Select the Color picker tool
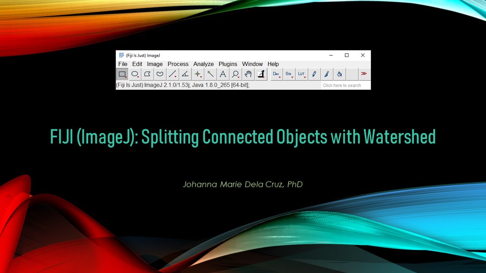Viewport: 486px width, 273px height. coord(261,74)
